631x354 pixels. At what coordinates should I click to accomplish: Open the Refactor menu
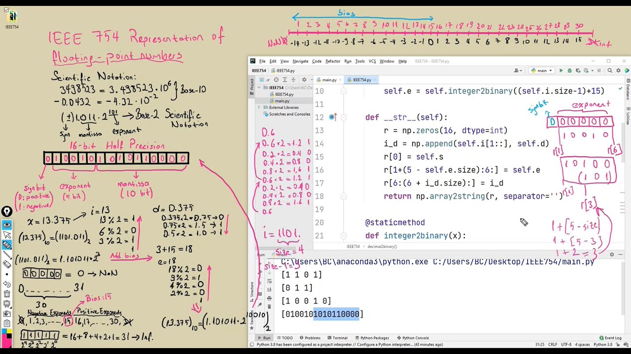[x=333, y=61]
